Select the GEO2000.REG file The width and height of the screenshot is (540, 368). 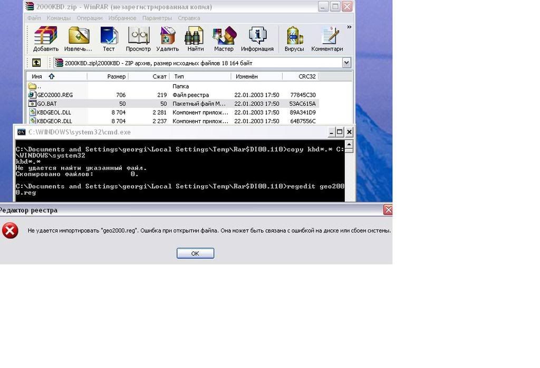click(173, 95)
